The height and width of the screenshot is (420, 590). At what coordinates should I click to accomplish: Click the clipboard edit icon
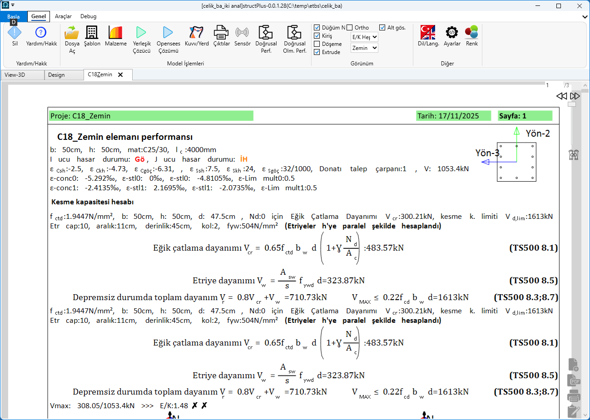574,411
